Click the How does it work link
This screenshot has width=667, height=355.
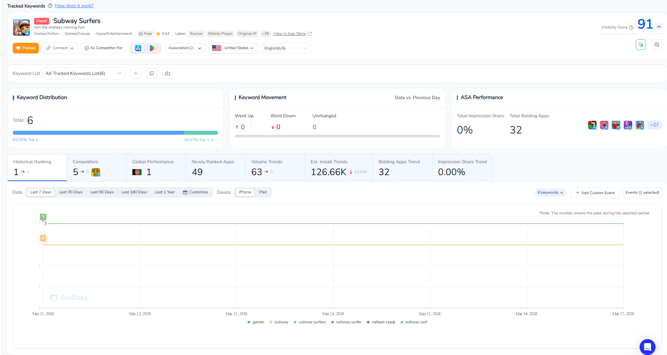click(x=74, y=6)
